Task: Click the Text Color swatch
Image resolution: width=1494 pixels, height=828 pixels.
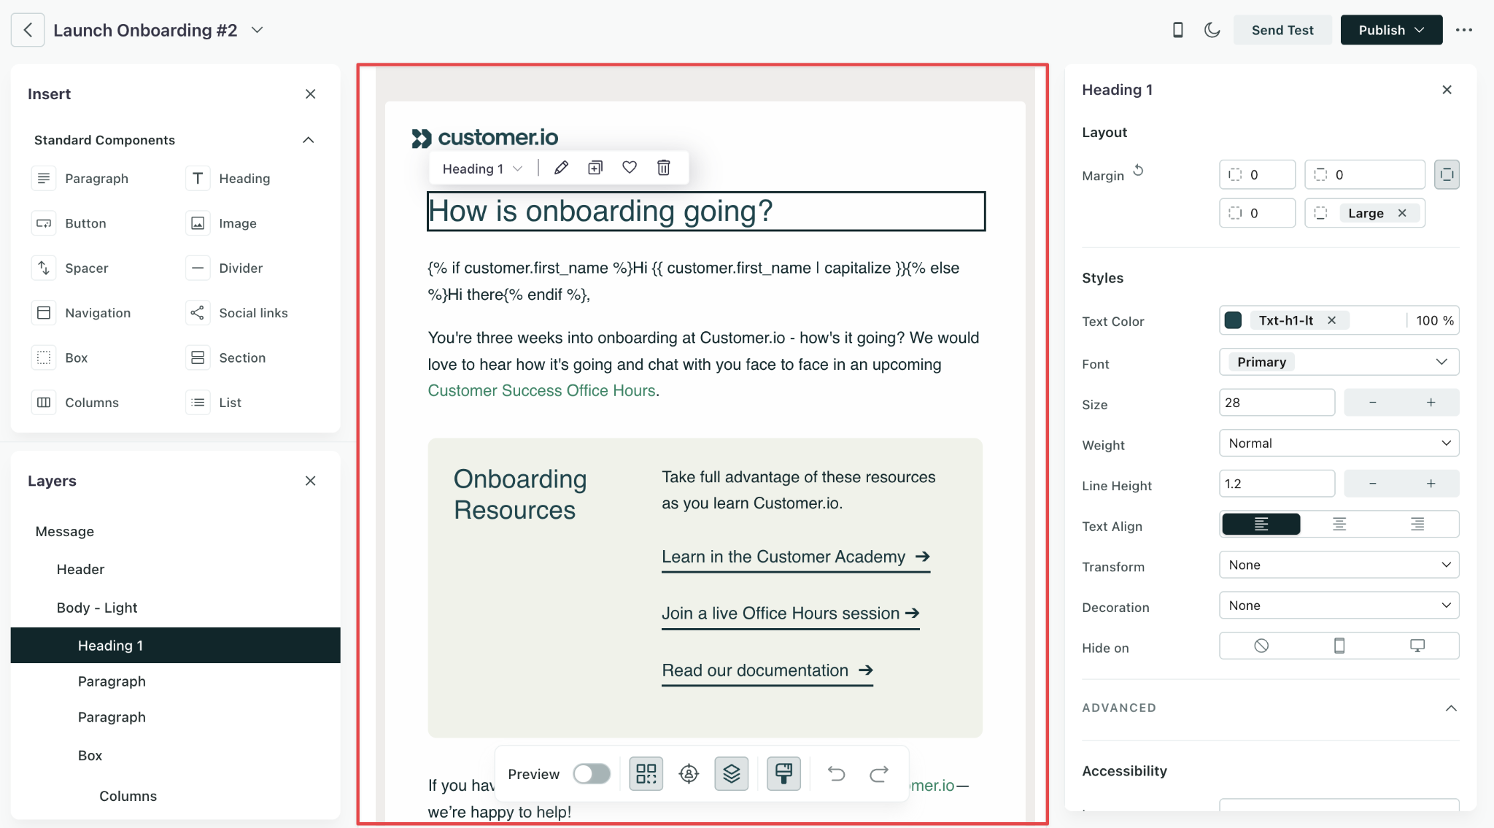Action: [1233, 320]
